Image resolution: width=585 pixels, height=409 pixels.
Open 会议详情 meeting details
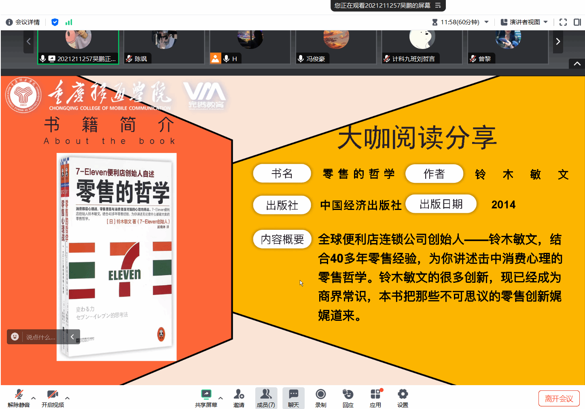point(23,22)
